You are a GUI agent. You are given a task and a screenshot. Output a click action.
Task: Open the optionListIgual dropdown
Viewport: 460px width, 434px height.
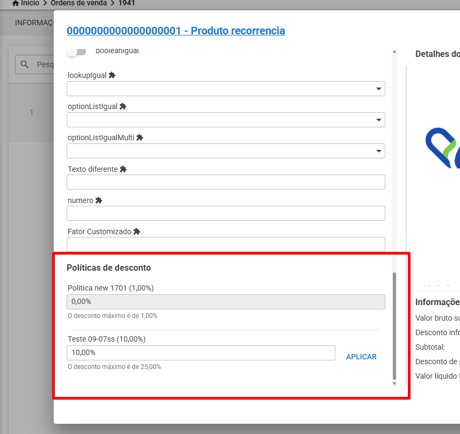[226, 120]
